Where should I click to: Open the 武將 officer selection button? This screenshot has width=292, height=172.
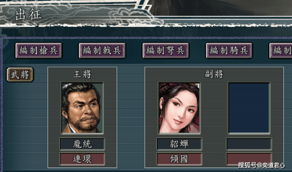coord(20,74)
